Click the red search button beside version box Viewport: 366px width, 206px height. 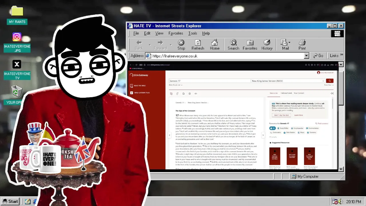[329, 81]
